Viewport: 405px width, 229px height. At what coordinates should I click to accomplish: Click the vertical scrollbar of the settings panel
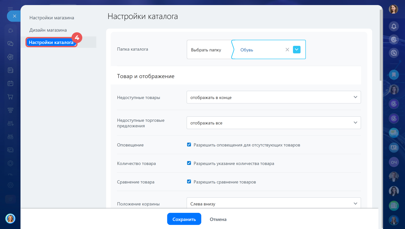point(381,44)
